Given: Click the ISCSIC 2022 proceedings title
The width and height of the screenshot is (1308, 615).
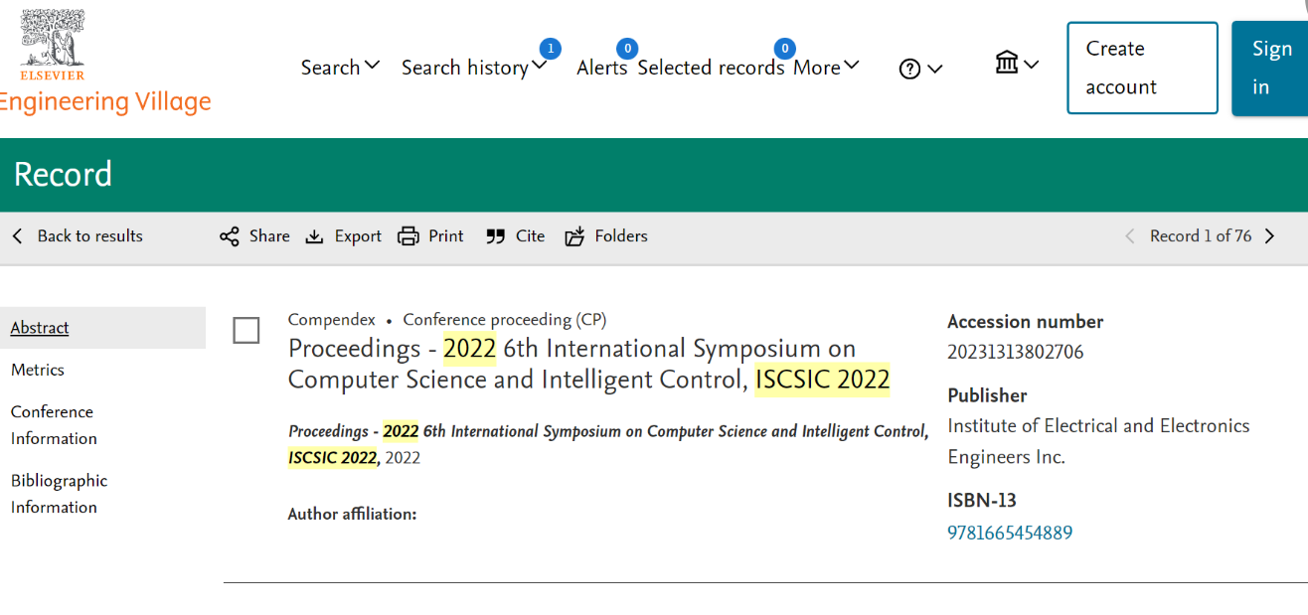Looking at the screenshot, I should [589, 364].
